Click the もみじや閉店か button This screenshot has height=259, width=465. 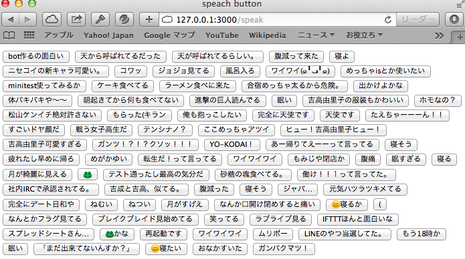pos(318,160)
